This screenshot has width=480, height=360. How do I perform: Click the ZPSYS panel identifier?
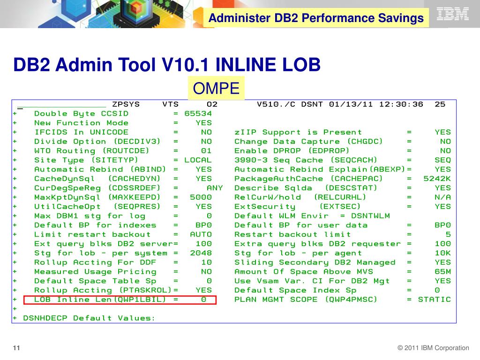point(126,105)
